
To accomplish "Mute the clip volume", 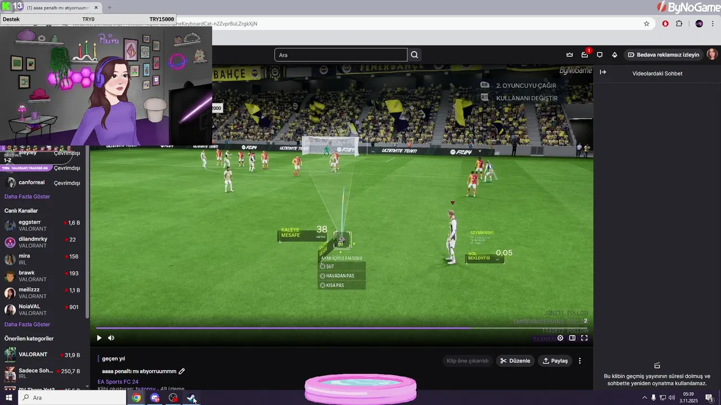I will coord(111,338).
